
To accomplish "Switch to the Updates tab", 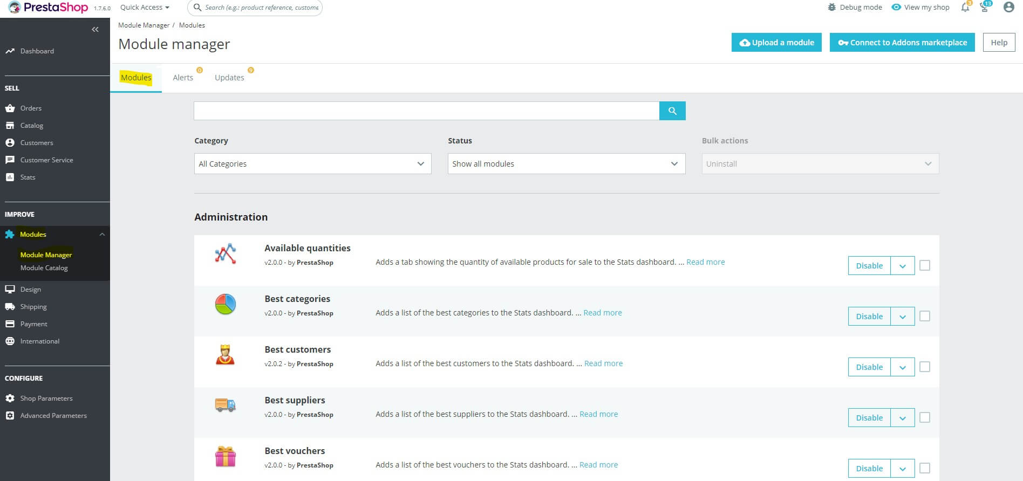I will coord(230,78).
